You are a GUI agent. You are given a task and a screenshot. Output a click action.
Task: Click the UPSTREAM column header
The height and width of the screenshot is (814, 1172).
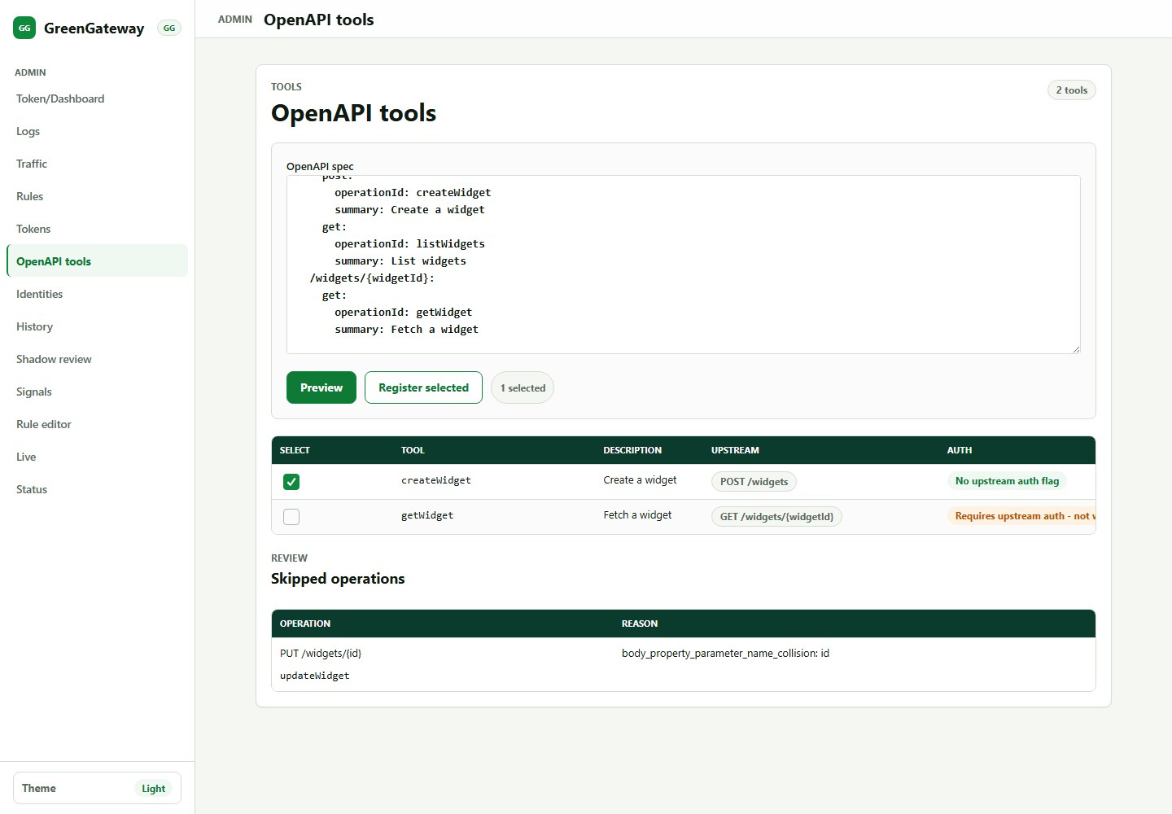coord(735,450)
